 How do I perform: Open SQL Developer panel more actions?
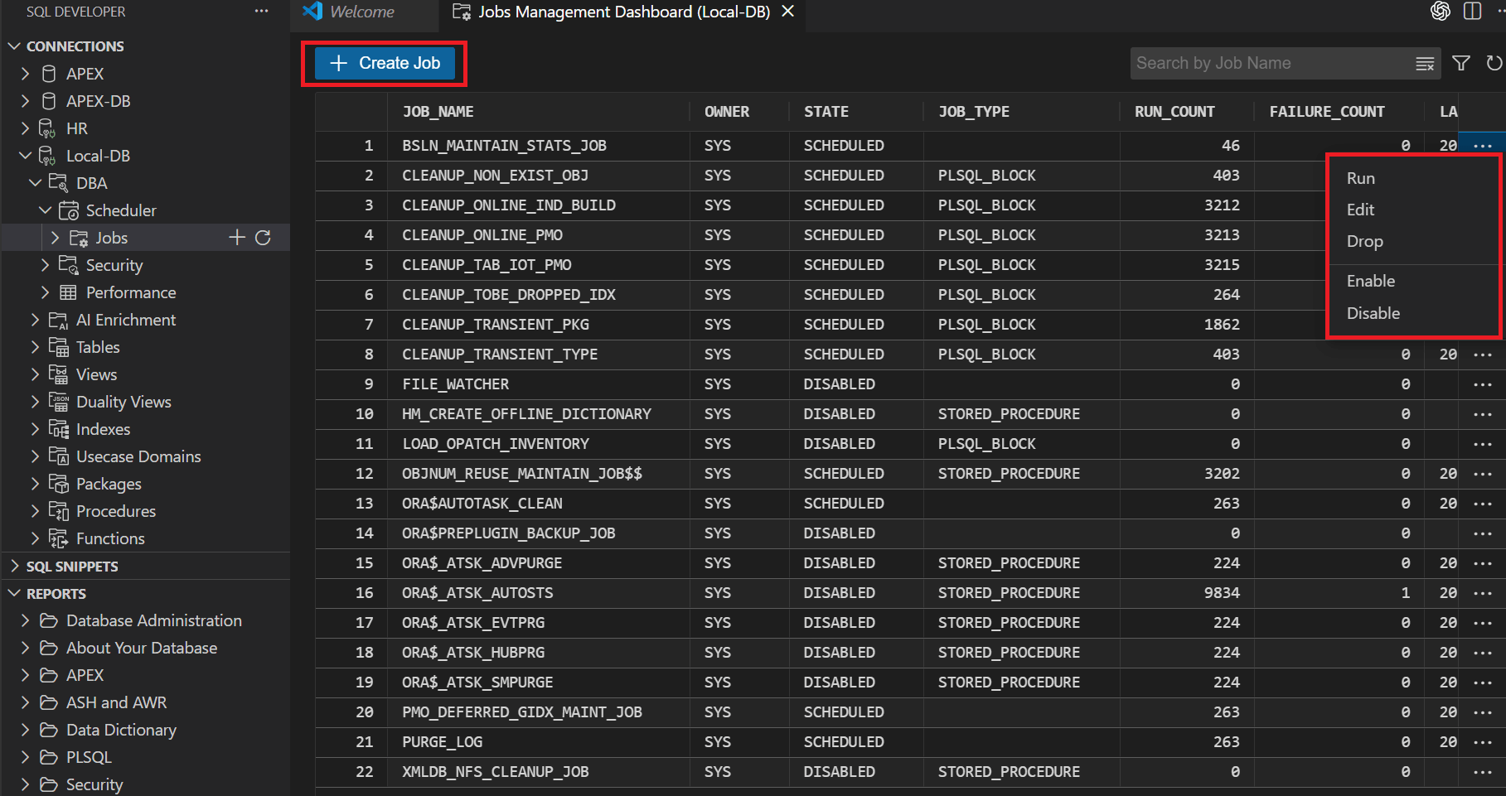click(x=262, y=12)
